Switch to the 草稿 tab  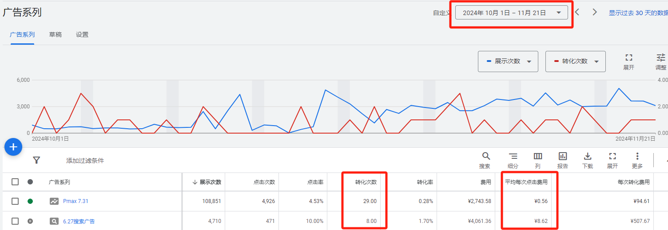(56, 34)
